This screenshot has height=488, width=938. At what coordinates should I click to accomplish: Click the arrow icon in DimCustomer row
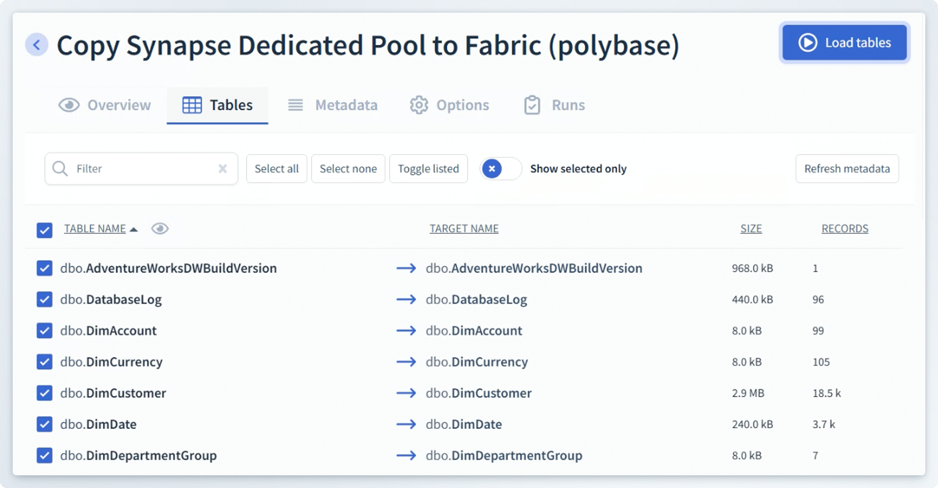pos(406,393)
